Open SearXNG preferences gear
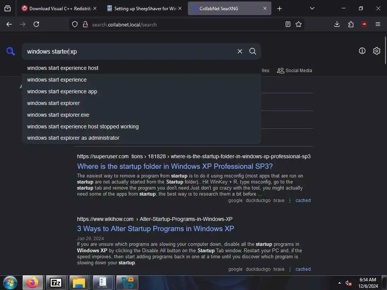Image resolution: width=387 pixels, height=290 pixels. click(376, 51)
